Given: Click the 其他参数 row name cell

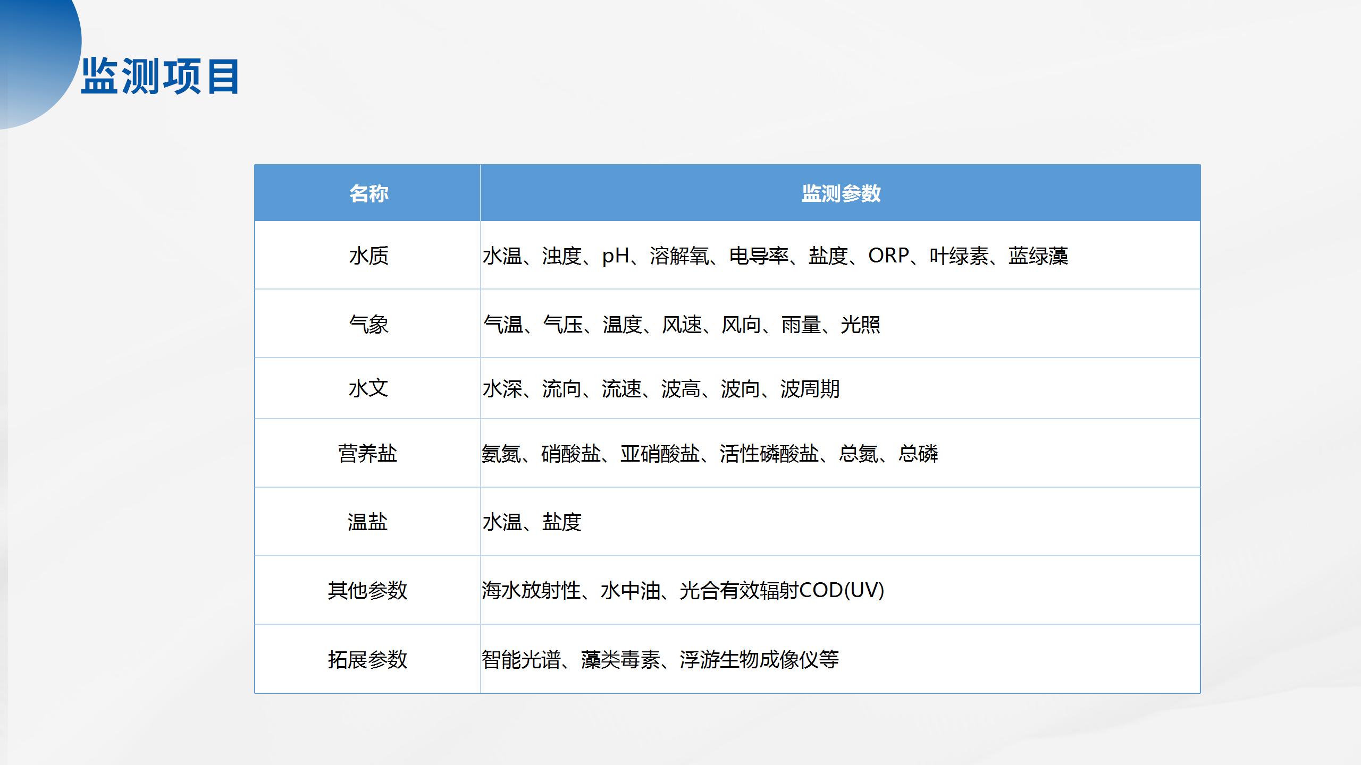Looking at the screenshot, I should click(x=368, y=590).
